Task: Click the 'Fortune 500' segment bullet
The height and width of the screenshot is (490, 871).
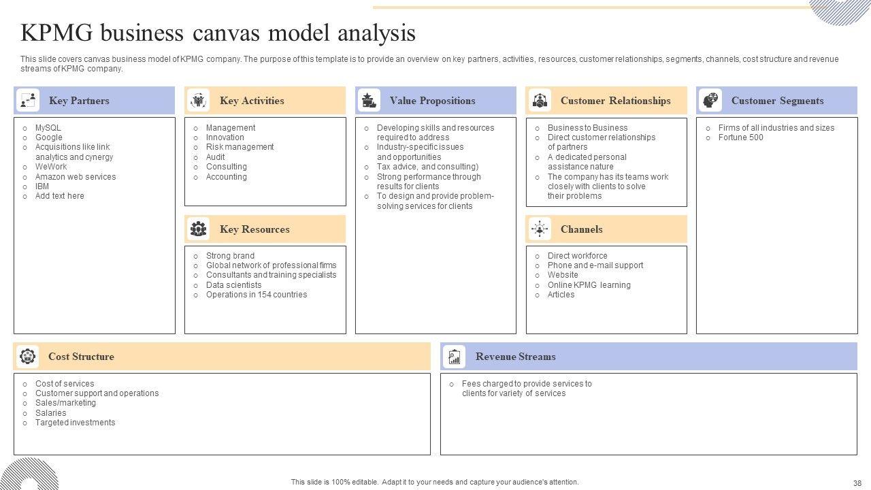Action: coord(741,137)
